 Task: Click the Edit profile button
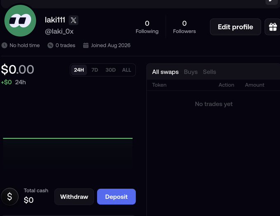(x=236, y=27)
